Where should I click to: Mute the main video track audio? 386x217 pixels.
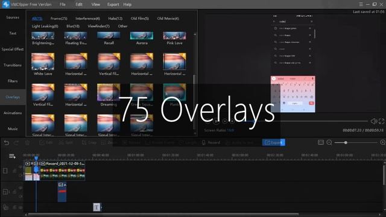coord(21,175)
